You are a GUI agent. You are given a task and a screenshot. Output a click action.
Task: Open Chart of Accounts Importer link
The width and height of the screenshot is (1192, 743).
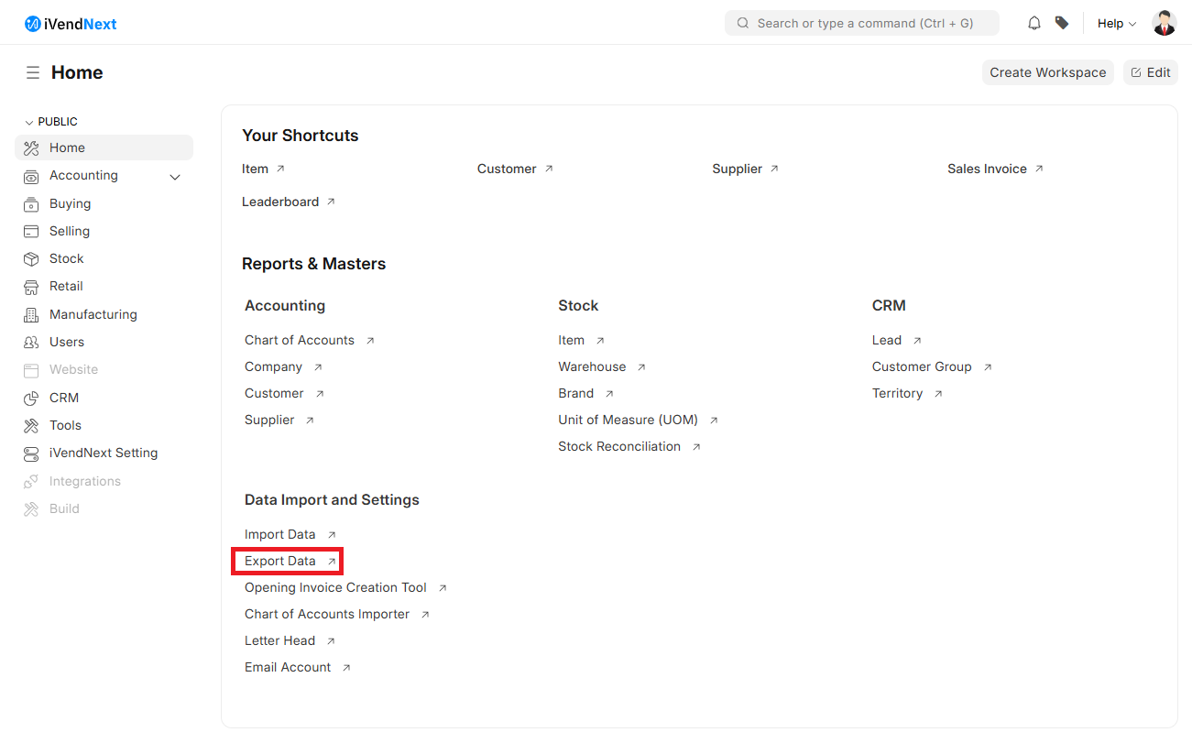[x=327, y=614]
